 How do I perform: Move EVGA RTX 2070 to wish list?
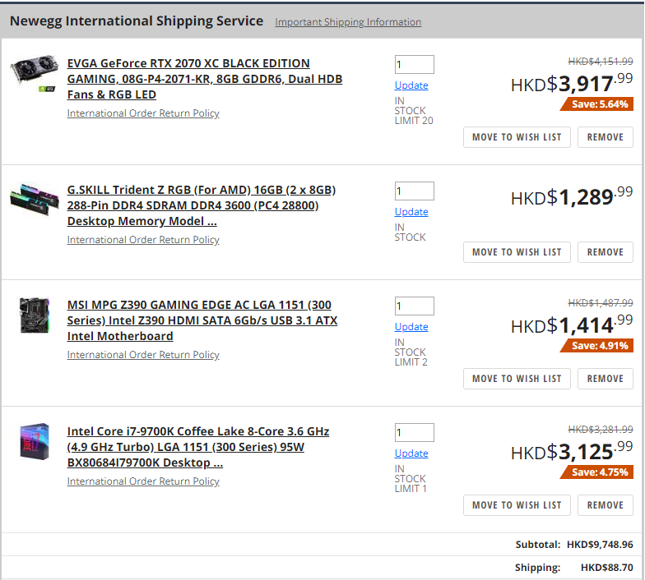[517, 137]
